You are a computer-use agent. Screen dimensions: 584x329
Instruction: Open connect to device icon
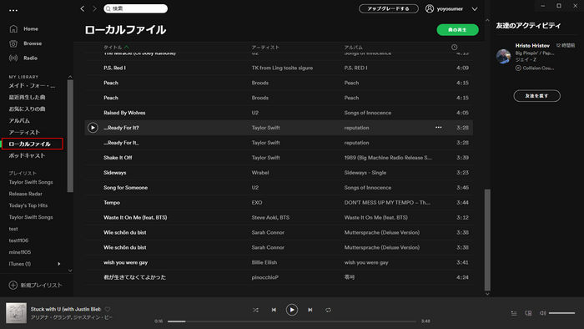point(528,313)
